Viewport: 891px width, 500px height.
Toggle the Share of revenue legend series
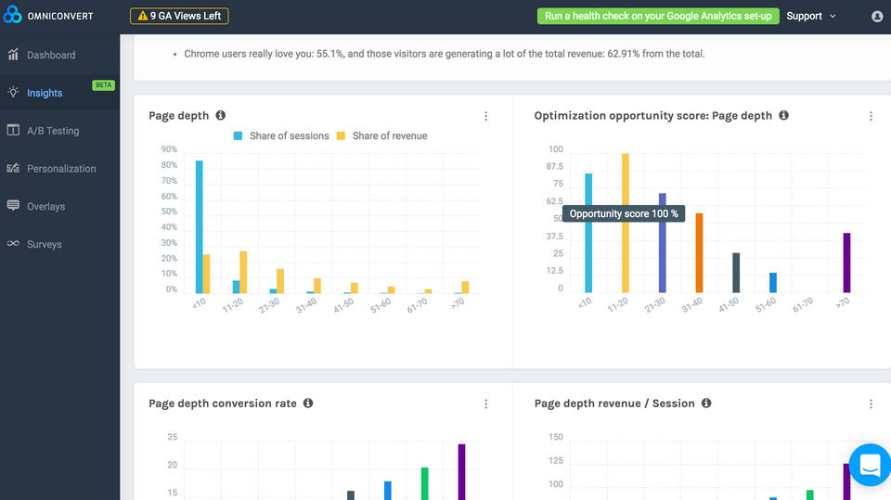pos(381,135)
